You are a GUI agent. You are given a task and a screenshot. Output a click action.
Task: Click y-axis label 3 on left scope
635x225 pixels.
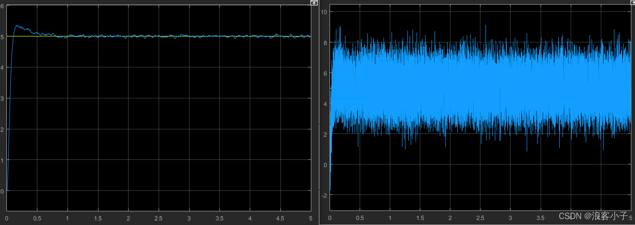[2, 98]
